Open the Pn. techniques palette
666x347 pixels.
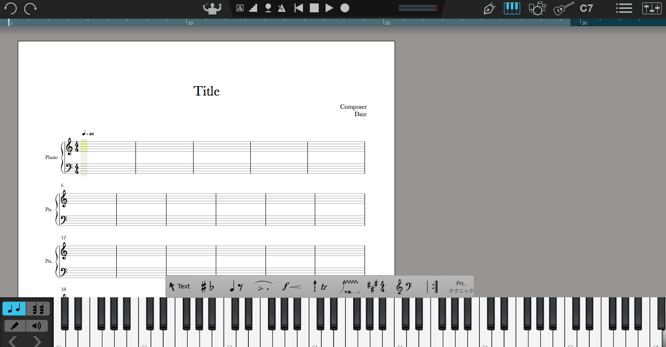click(x=461, y=286)
